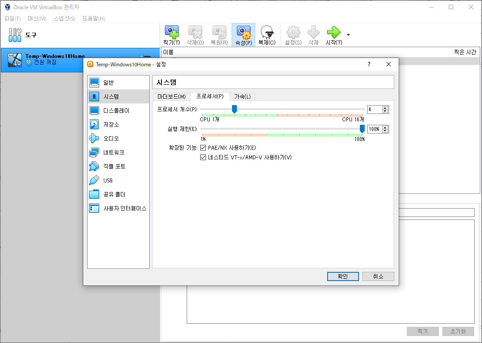Screen dimensions: 482x343
Task: Open the User Interface (사용자 인터페이스) category
Action: point(118,208)
